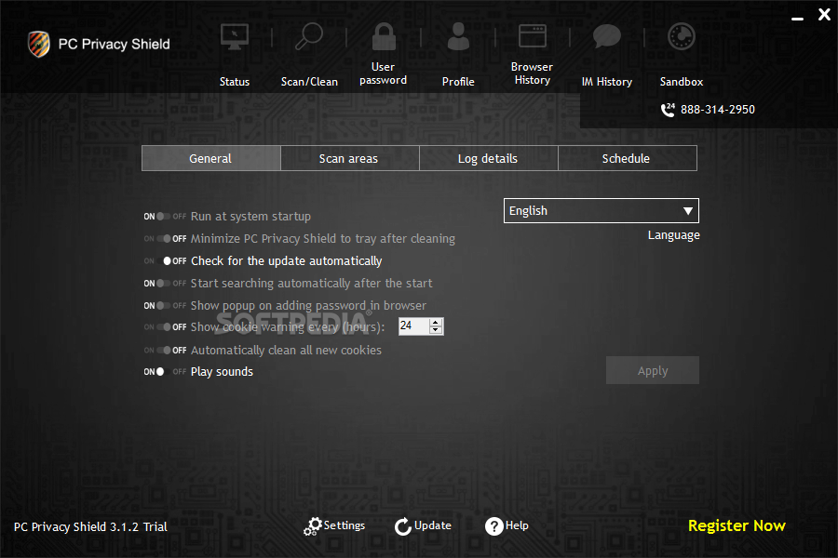Open the Scan/Clean magnifier icon
This screenshot has height=558, width=838.
coord(309,36)
